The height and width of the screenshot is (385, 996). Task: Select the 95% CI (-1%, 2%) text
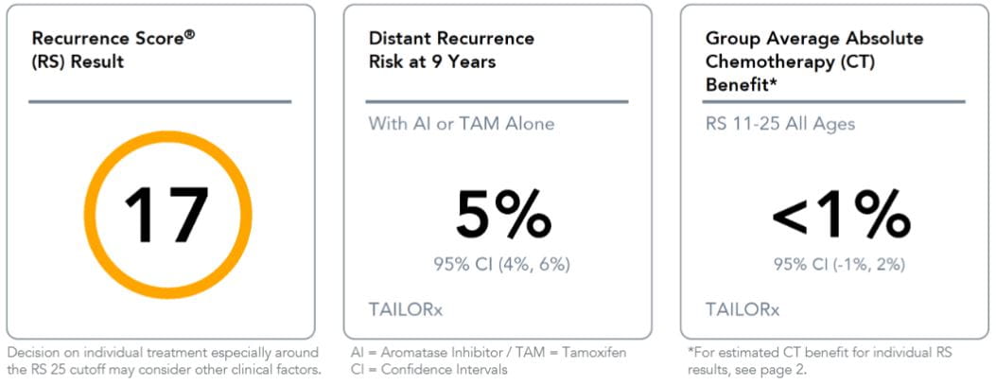pos(840,264)
